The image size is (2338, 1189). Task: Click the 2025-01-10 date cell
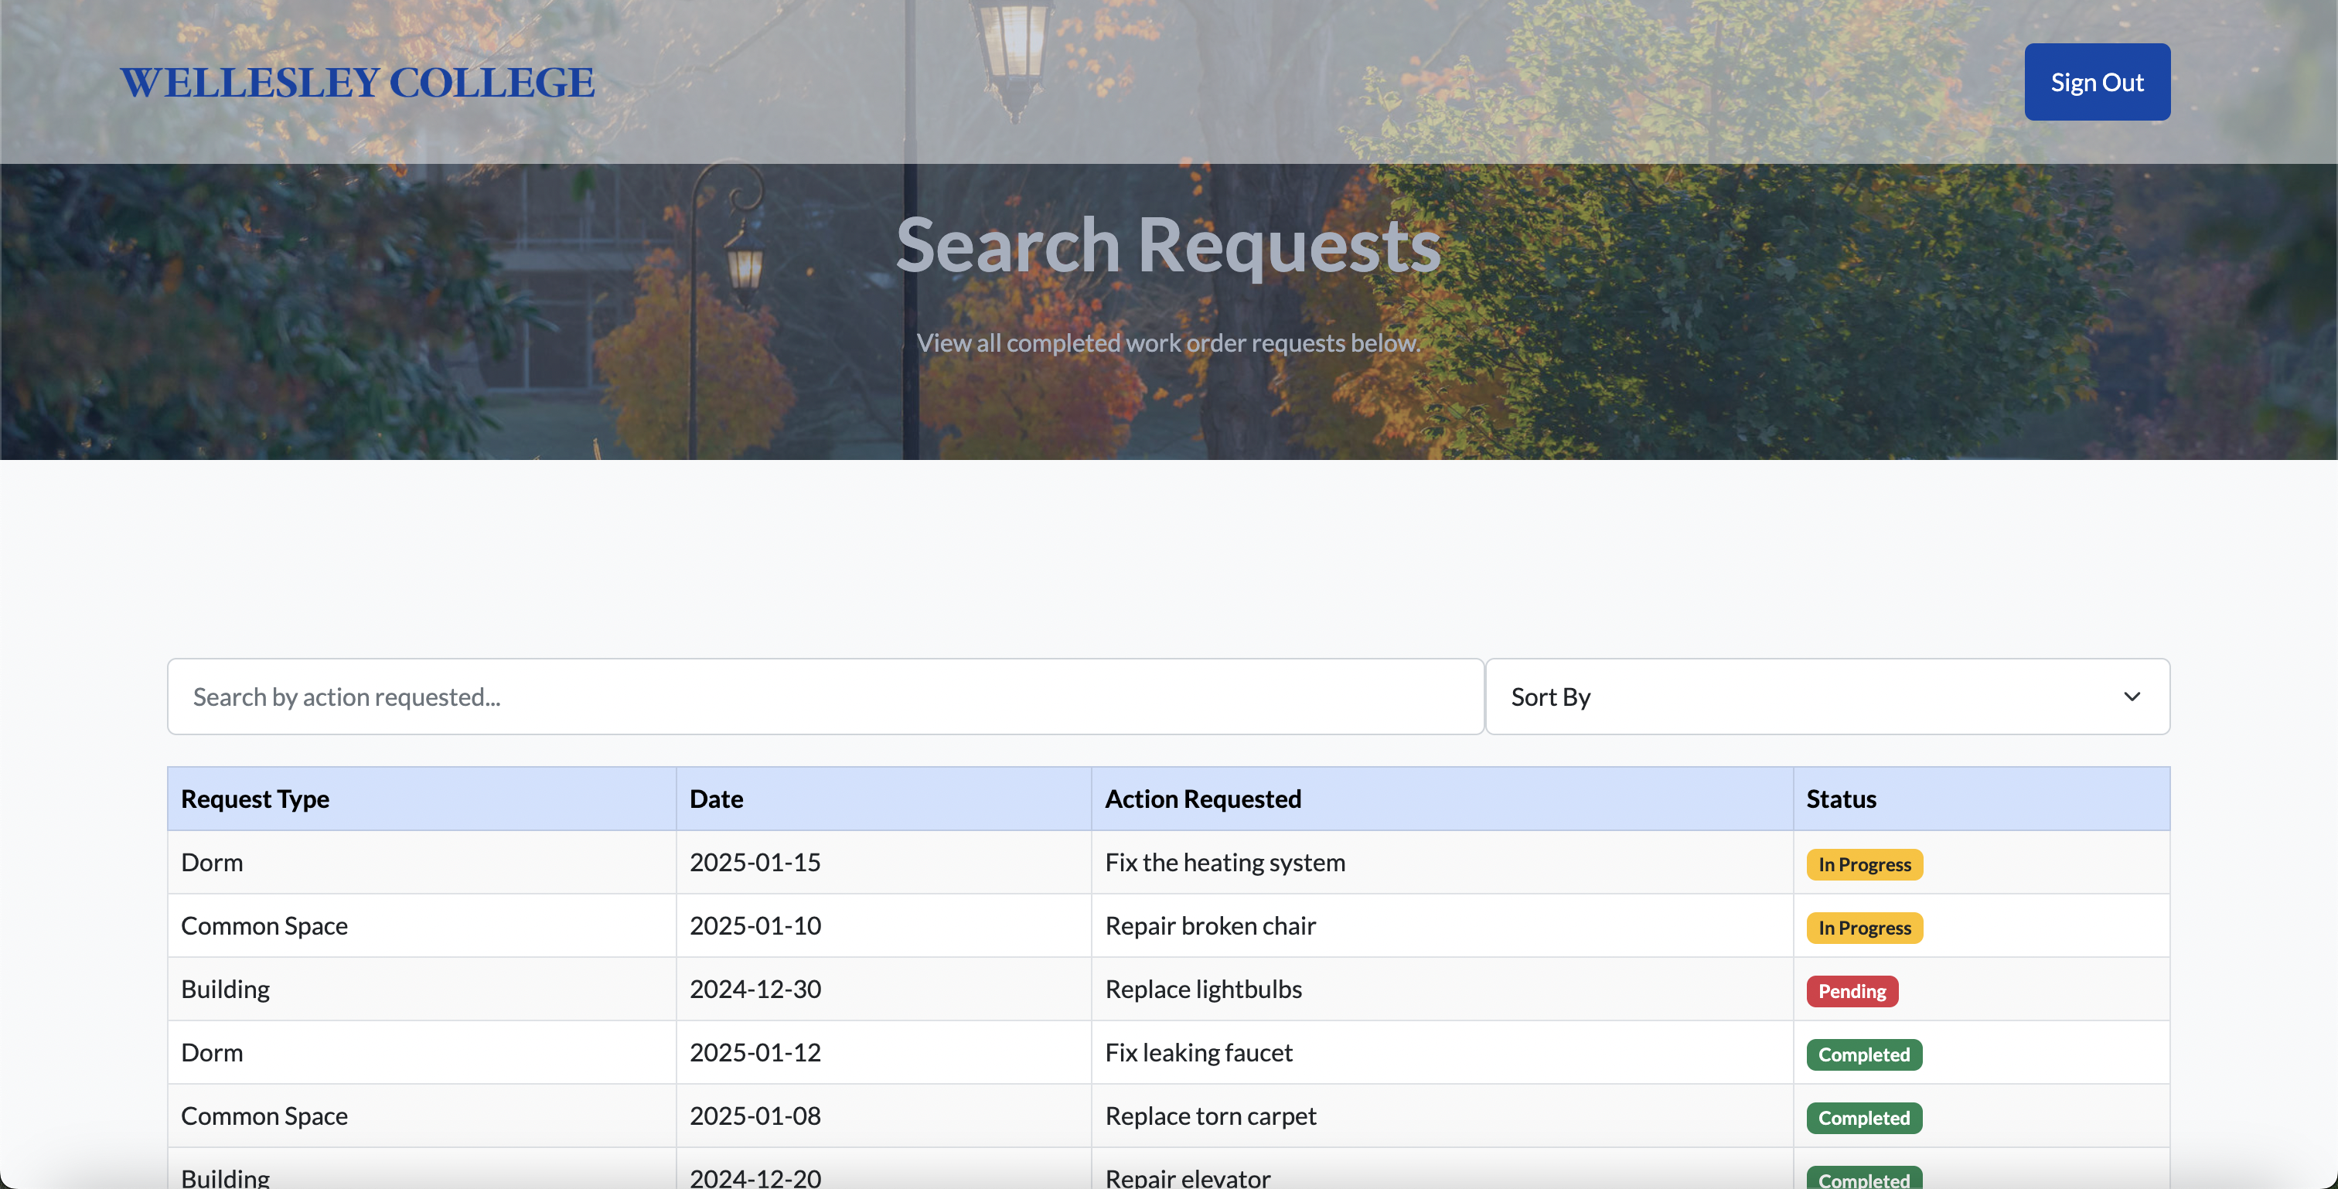coord(883,926)
